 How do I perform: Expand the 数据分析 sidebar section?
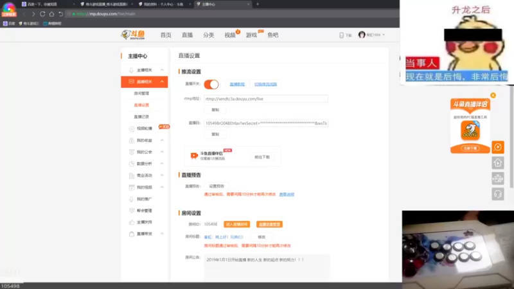pyautogui.click(x=162, y=164)
